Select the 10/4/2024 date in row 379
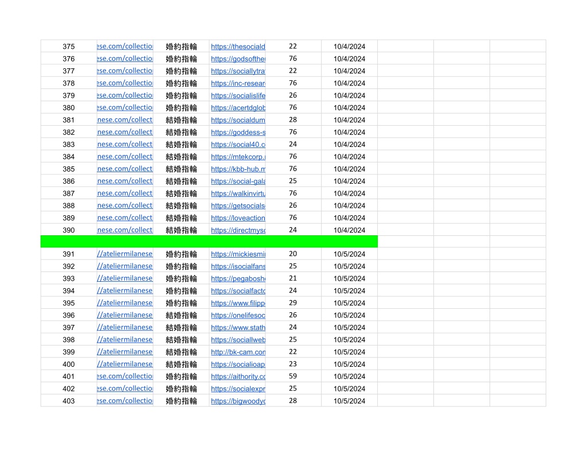This screenshot has height=454, width=587. [x=349, y=96]
